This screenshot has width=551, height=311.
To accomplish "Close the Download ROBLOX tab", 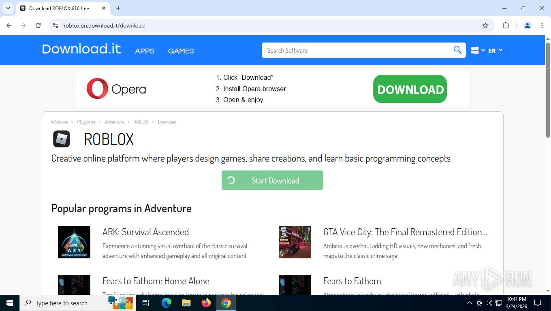I will click(104, 8).
